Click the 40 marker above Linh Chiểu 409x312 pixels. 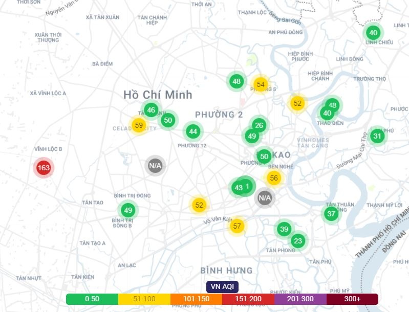pyautogui.click(x=373, y=33)
